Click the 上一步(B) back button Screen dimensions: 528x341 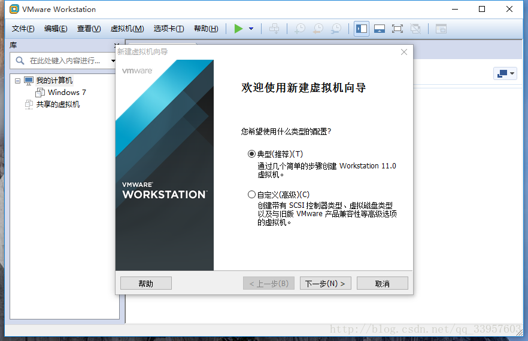(x=269, y=283)
